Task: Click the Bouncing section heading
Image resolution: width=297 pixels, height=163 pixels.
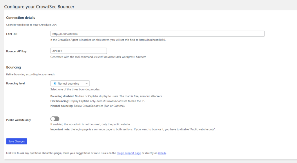Action: 13,67
